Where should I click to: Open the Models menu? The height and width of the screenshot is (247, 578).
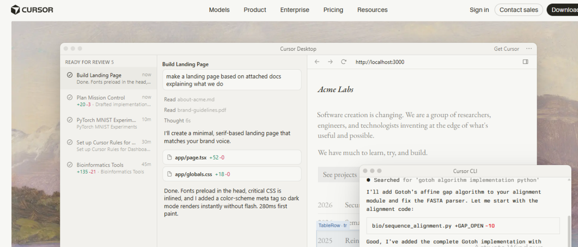coord(219,10)
